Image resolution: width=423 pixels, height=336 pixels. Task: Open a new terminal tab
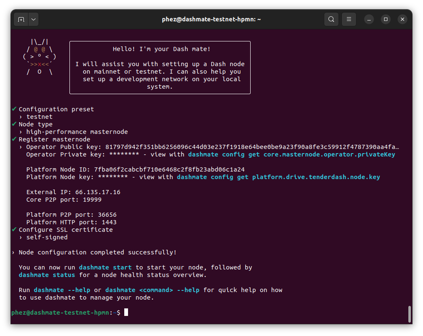21,19
